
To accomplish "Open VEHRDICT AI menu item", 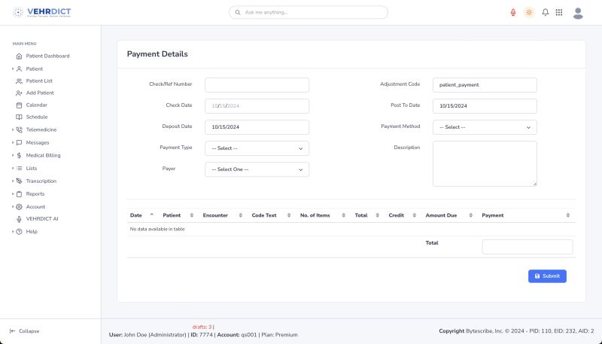I will click(42, 219).
